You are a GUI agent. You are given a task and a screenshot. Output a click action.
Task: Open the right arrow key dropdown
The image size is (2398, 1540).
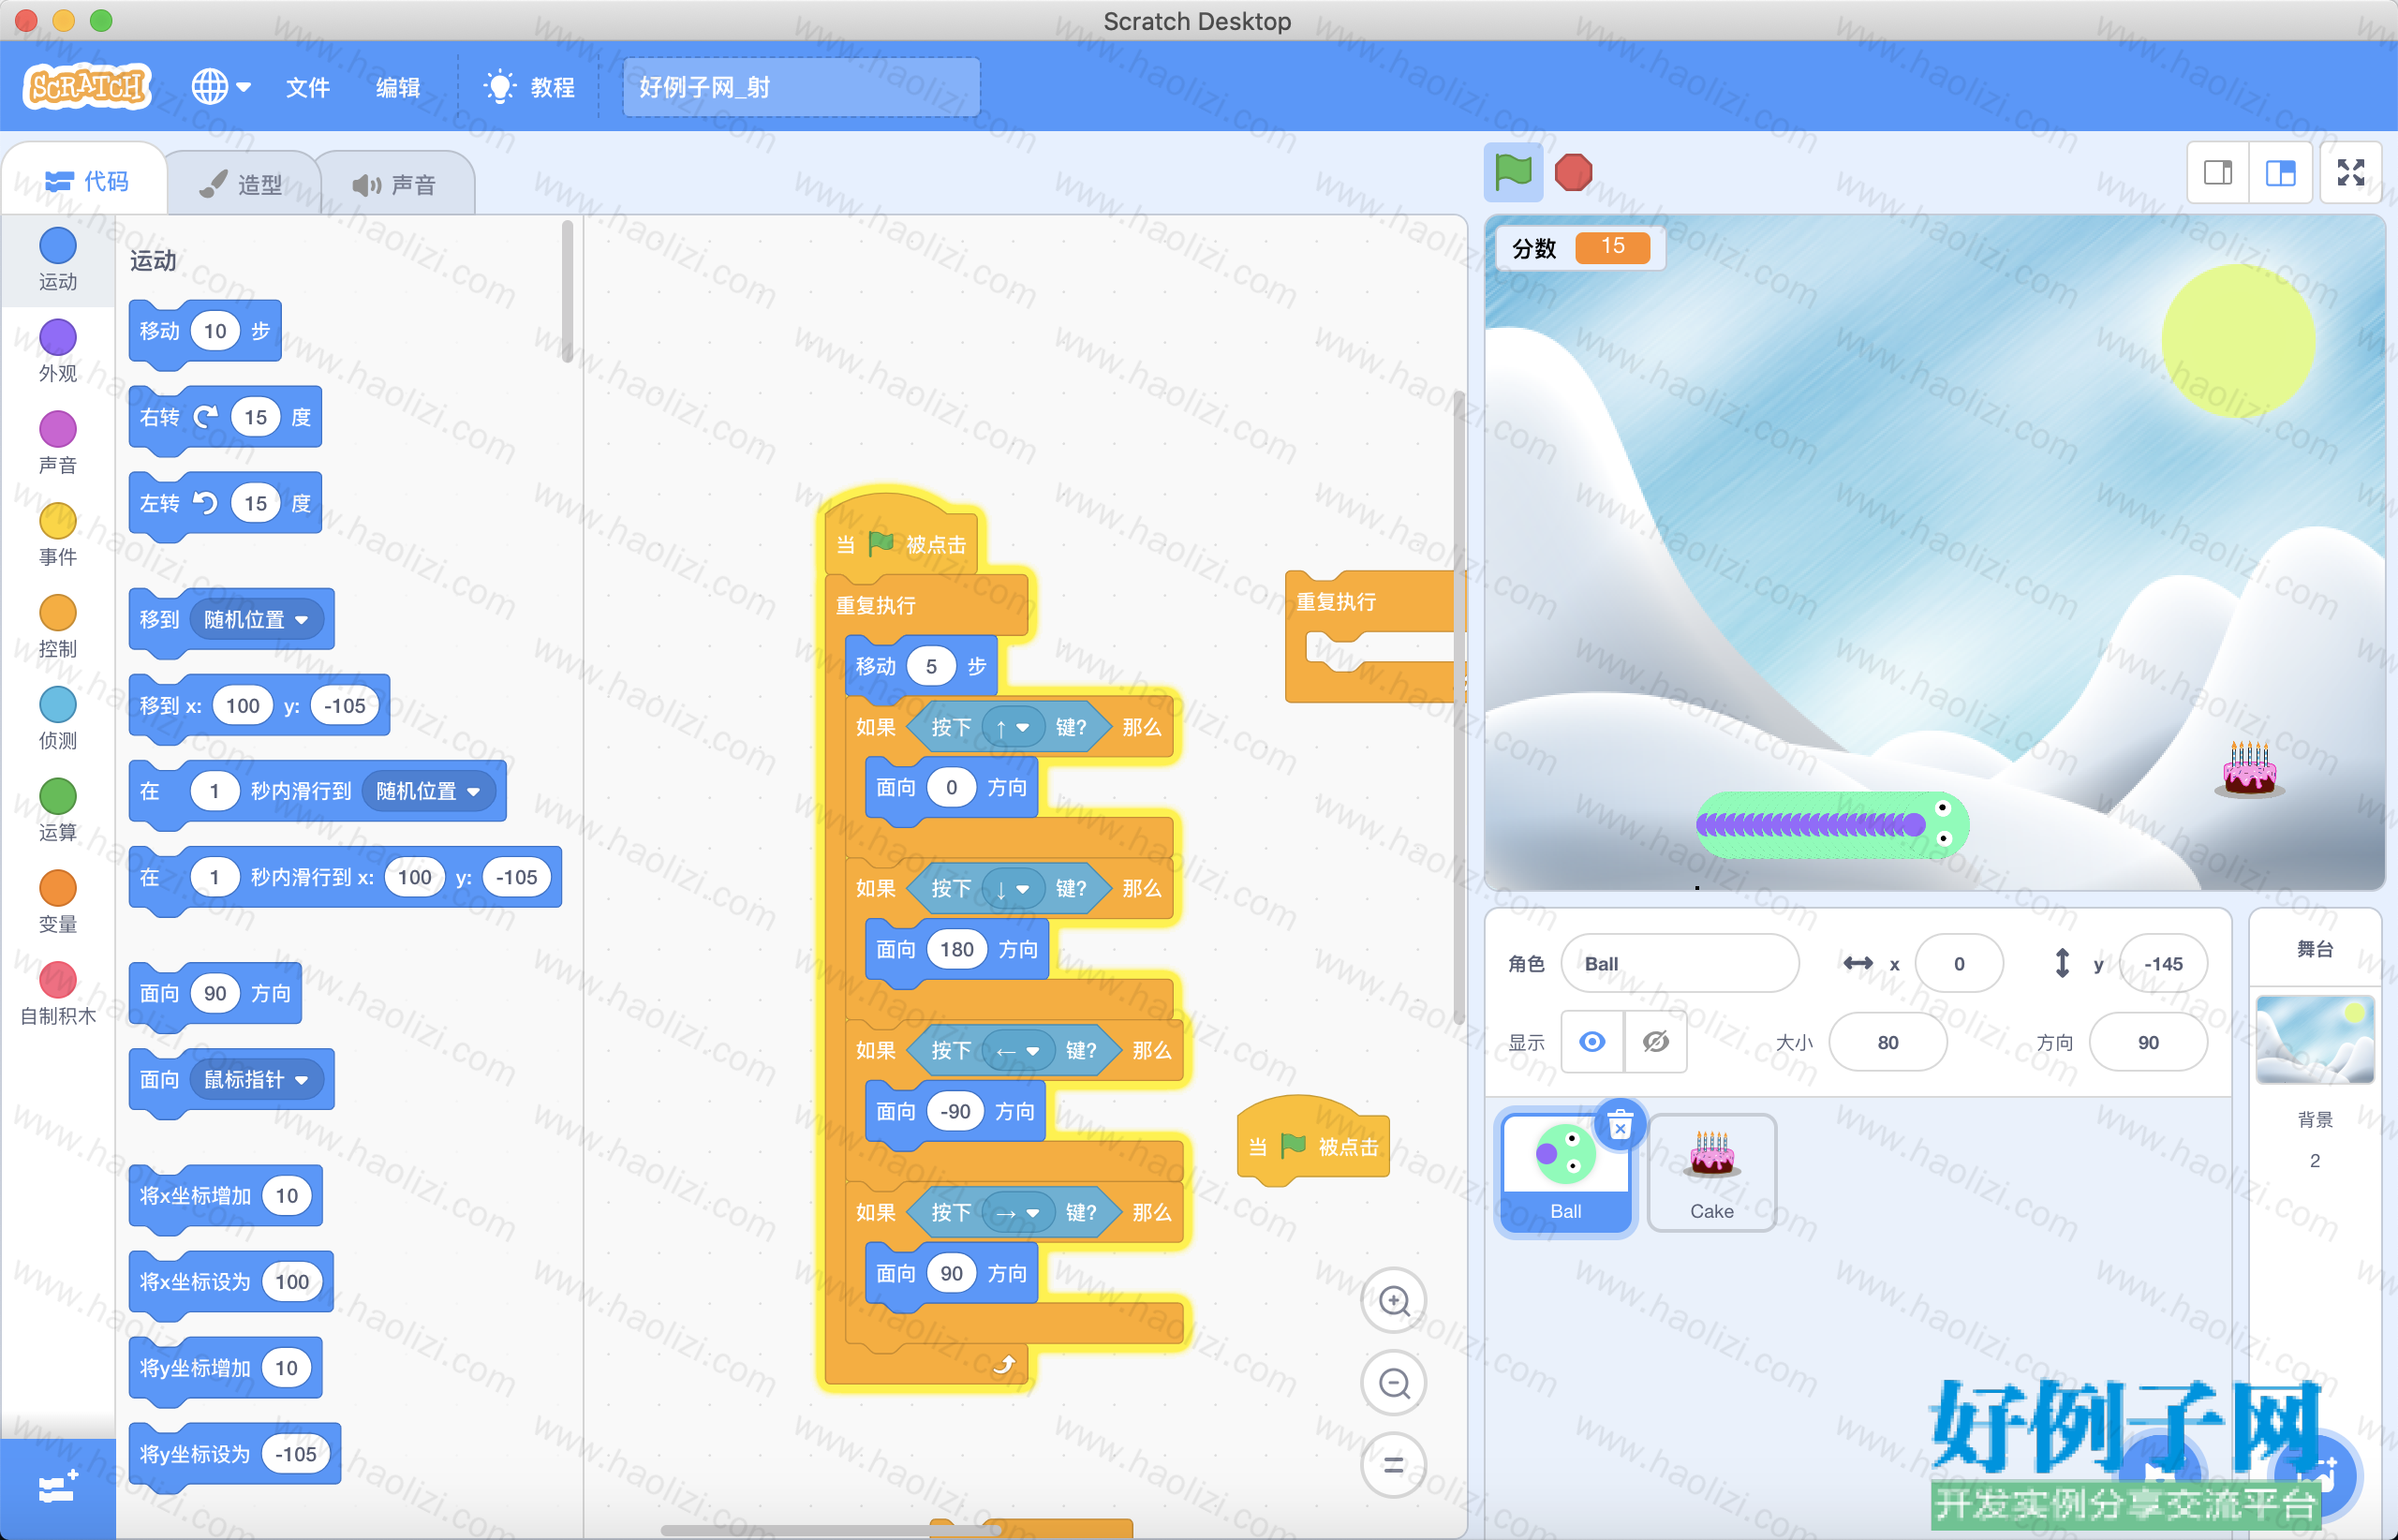(x=1018, y=1213)
